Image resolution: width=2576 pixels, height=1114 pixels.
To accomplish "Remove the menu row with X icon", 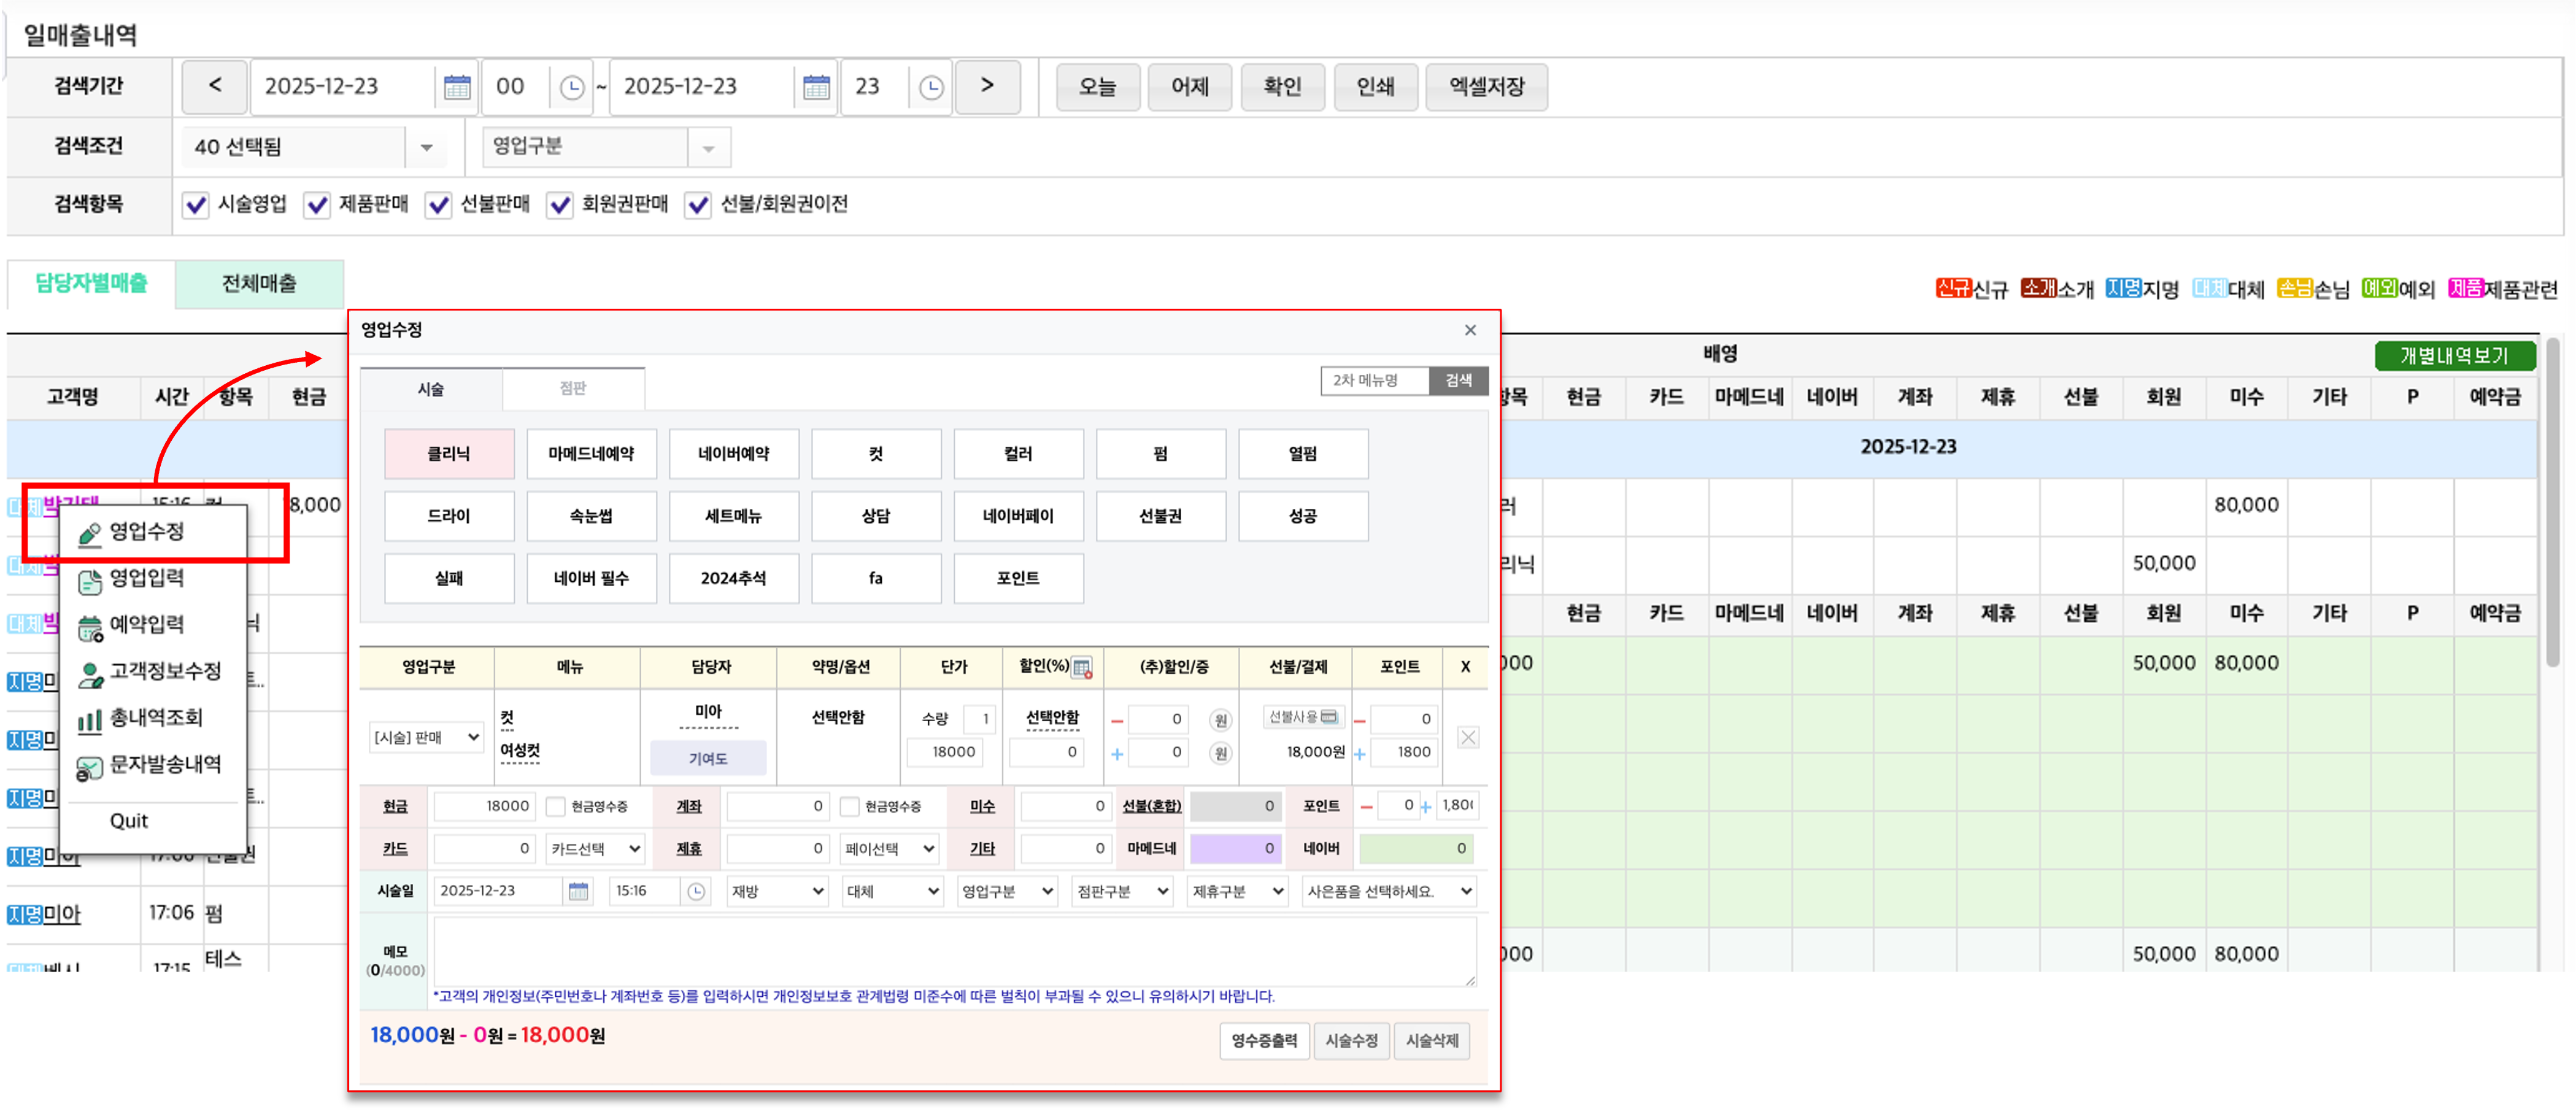I will [1467, 738].
